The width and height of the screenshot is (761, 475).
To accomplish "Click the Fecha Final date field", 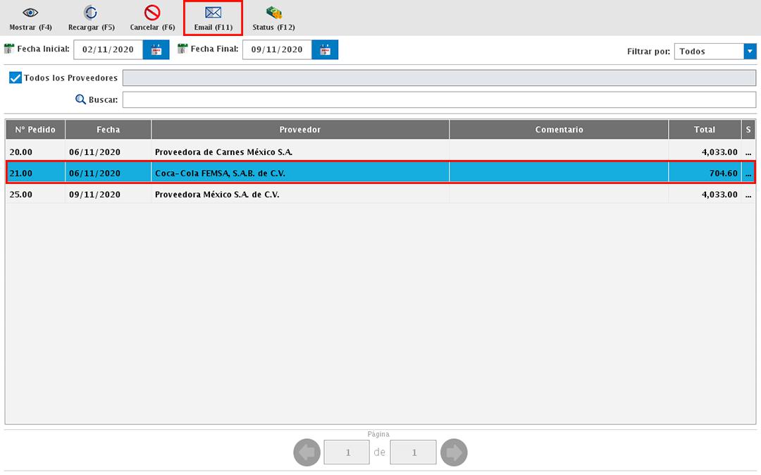I will [x=276, y=50].
